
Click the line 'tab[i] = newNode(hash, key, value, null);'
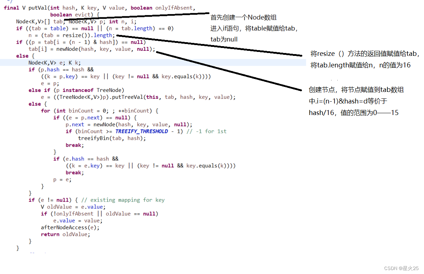pyautogui.click(x=92, y=49)
